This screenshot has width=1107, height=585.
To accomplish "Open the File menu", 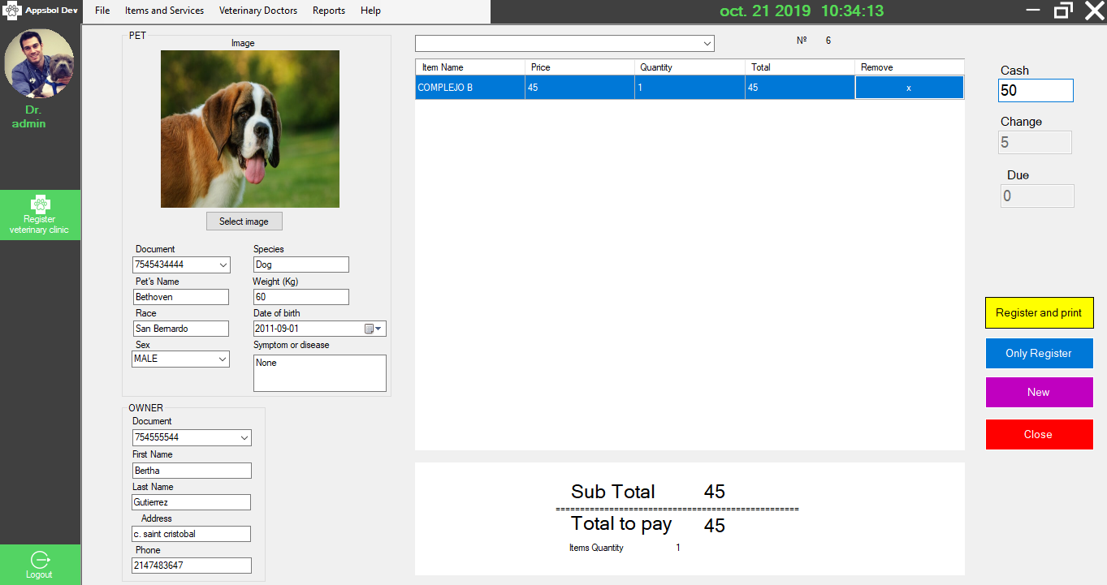I will click(102, 11).
